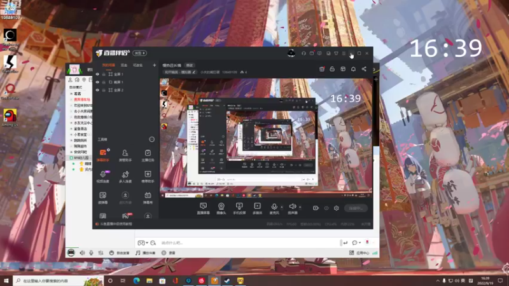Click the emoji icon beside chat input

tap(153, 243)
